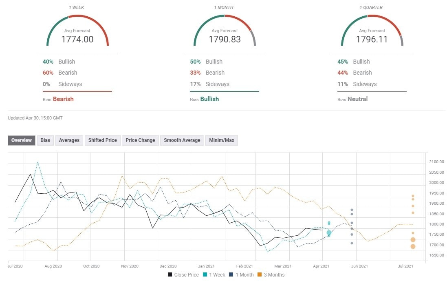Switch to the Bias chart tab

tap(45, 140)
